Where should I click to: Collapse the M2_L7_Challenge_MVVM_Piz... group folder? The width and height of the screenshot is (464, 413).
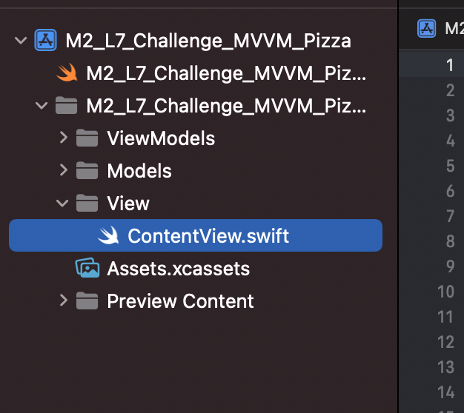42,105
